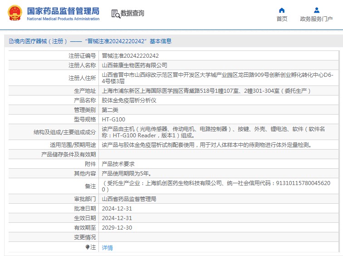Click the 管理类别 value 第二类
Image resolution: width=343 pixels, height=256 pixels.
point(110,110)
